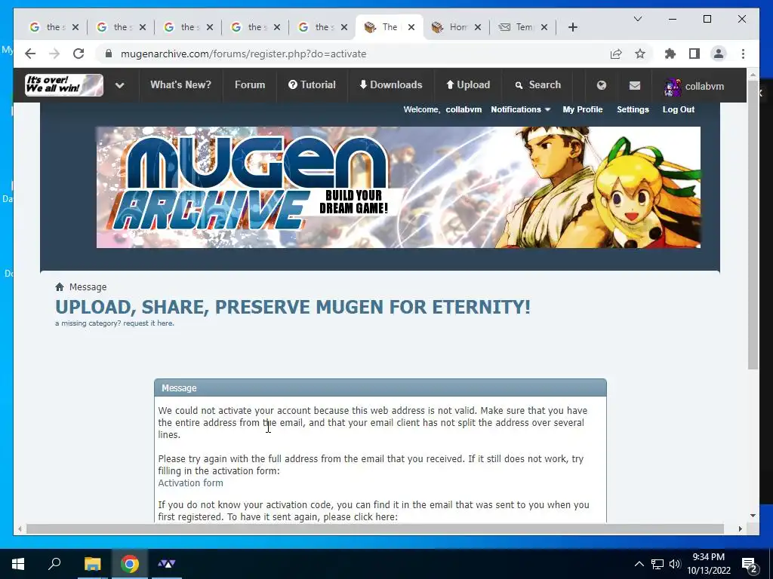Screen dimensions: 773x579
Task: Close the 'Hom' Mugen tab
Action: coord(478,27)
